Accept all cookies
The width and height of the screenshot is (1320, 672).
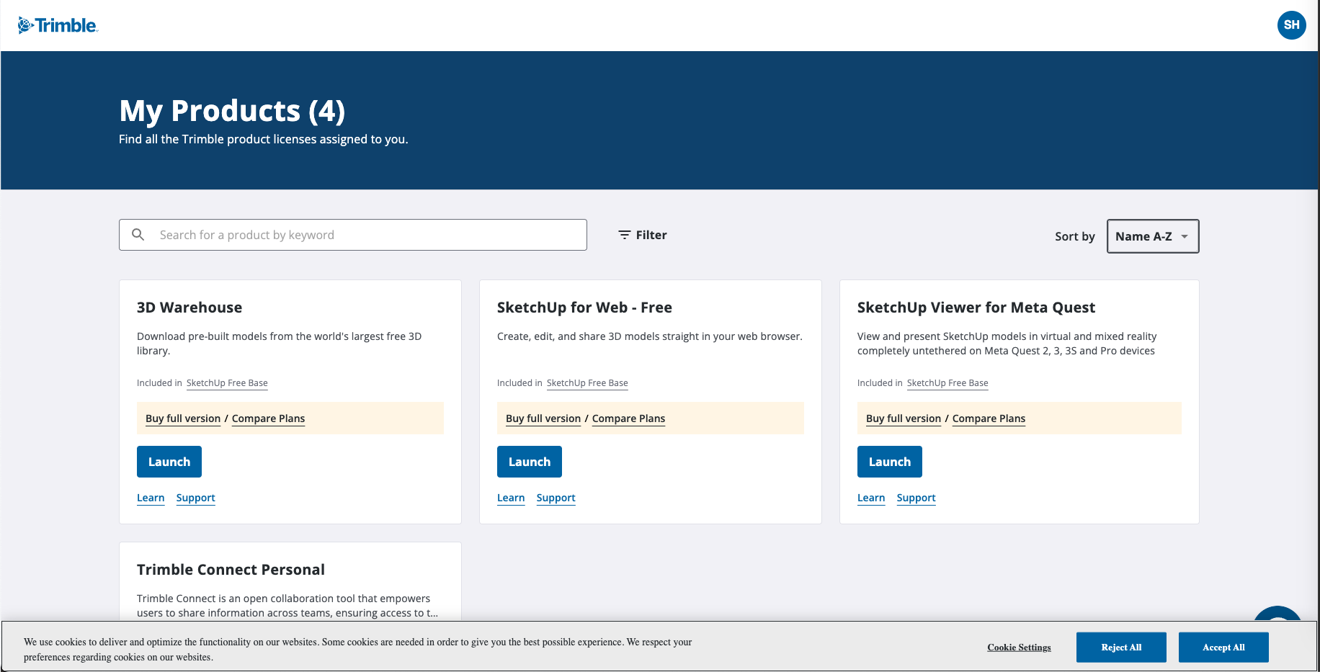click(x=1223, y=647)
